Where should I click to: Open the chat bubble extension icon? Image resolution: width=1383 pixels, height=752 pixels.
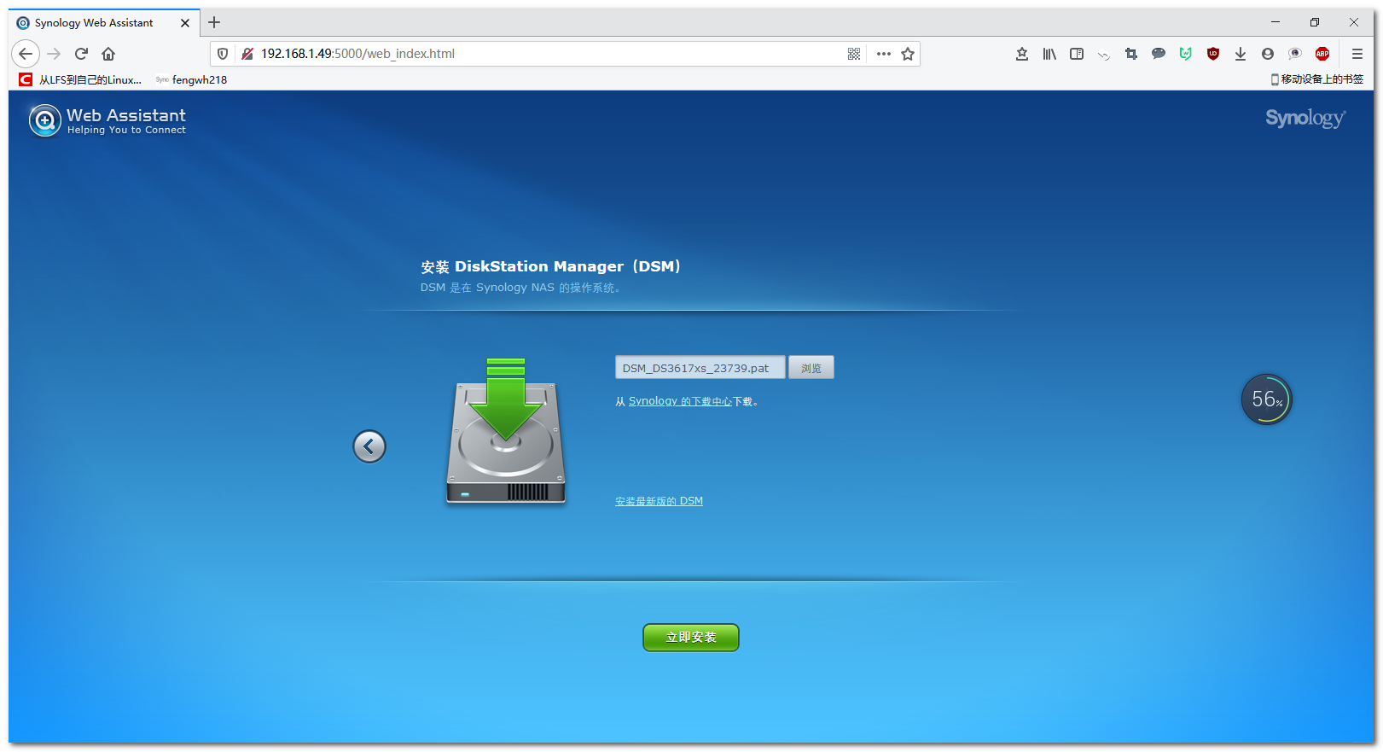click(x=1159, y=54)
